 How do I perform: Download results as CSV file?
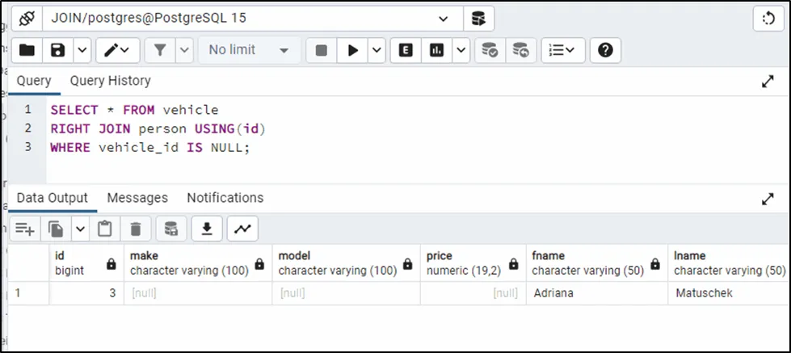tap(207, 229)
